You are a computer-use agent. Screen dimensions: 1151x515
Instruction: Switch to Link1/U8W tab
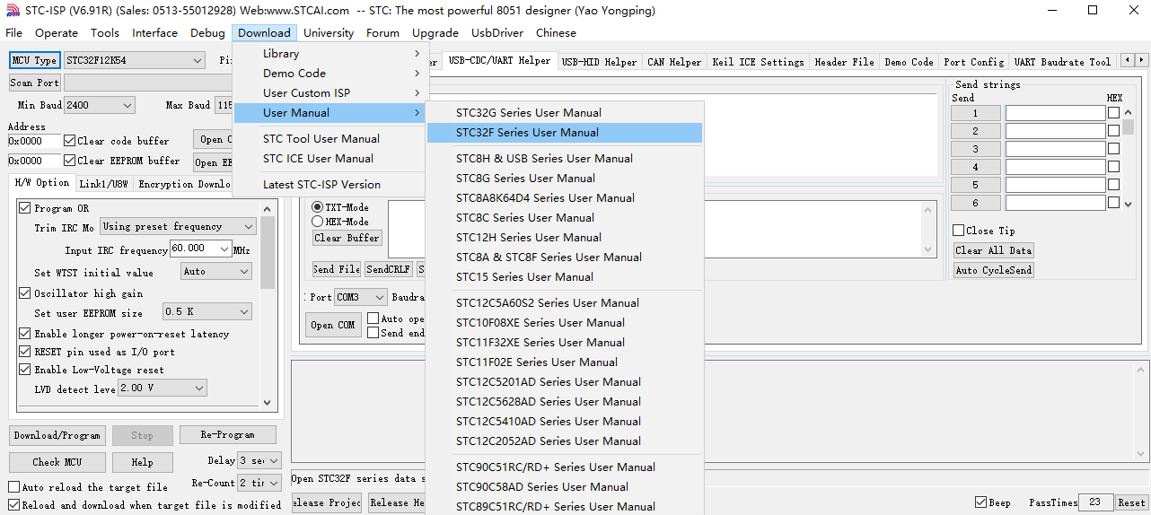point(104,184)
